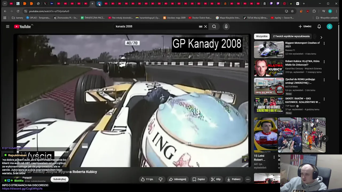Show more filter chips with right arrow
This screenshot has height=192, width=342.
tap(321, 37)
